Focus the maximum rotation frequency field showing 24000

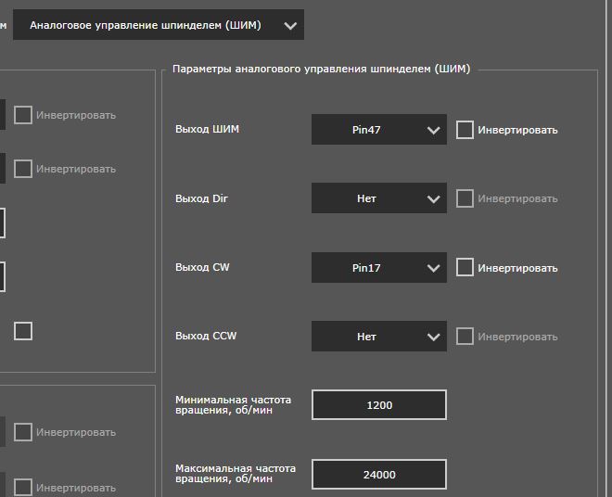pos(378,475)
